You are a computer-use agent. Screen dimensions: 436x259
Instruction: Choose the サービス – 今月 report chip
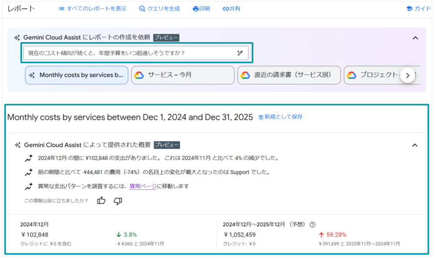pos(183,75)
